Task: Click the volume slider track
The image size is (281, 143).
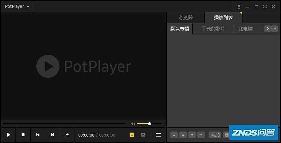Action: click(x=149, y=124)
